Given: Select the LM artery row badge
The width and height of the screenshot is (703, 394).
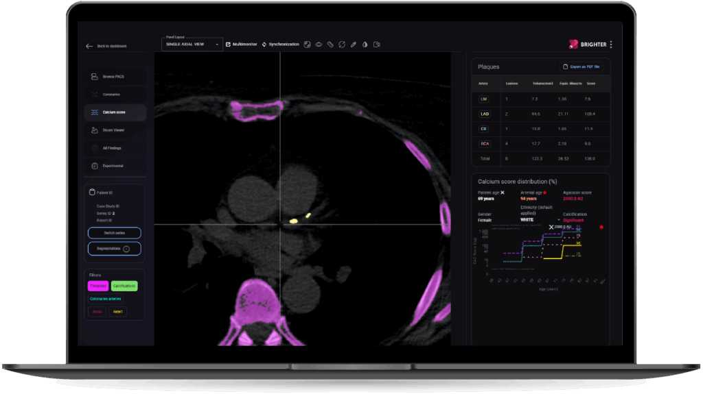Looking at the screenshot, I should click(x=484, y=99).
